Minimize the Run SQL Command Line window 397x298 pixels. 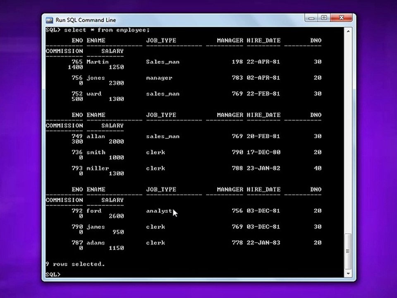coord(311,18)
